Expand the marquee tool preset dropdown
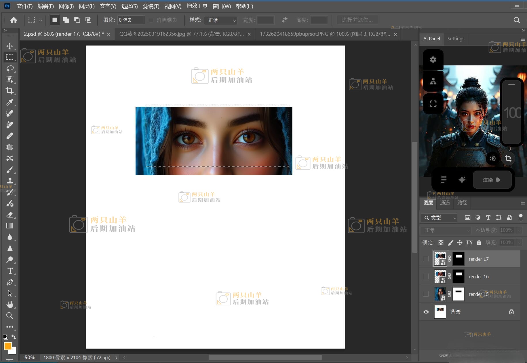Image resolution: width=527 pixels, height=363 pixels. pyautogui.click(x=41, y=20)
